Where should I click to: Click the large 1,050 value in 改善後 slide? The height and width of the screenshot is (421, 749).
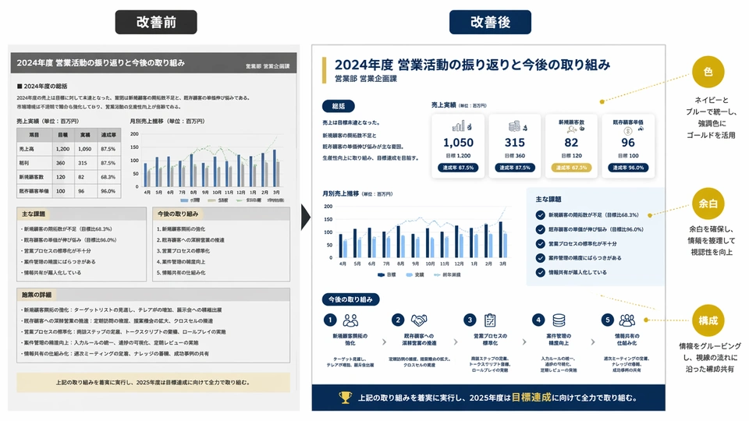tap(458, 143)
